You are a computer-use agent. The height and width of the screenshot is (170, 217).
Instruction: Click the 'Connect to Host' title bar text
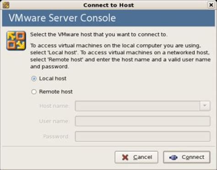coord(108,5)
